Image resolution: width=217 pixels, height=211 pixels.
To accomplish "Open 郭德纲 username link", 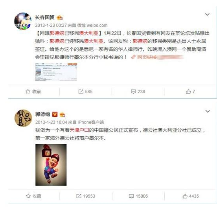I will 42,114.
